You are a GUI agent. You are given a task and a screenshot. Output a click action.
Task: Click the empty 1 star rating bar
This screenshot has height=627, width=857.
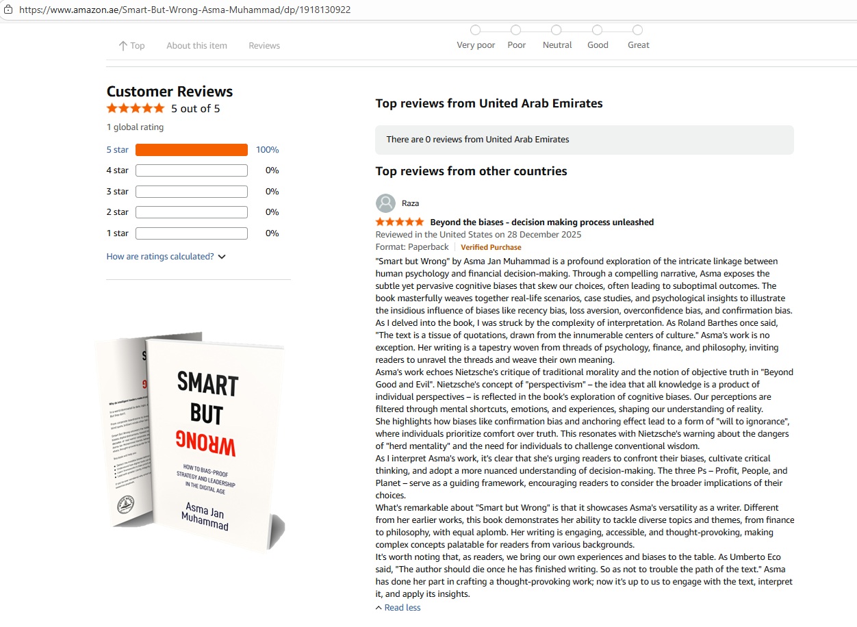pos(192,233)
